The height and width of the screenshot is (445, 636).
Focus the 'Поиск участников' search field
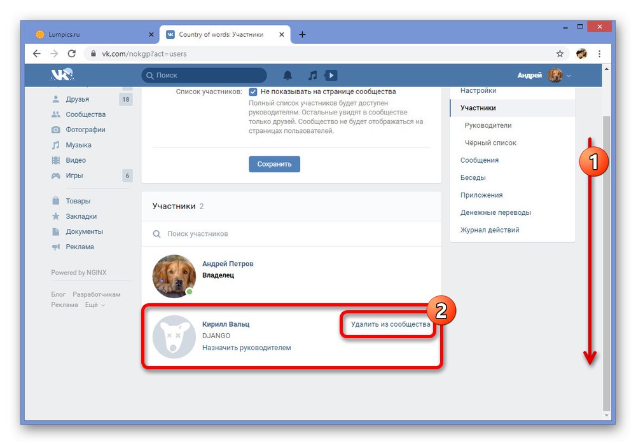(x=291, y=234)
